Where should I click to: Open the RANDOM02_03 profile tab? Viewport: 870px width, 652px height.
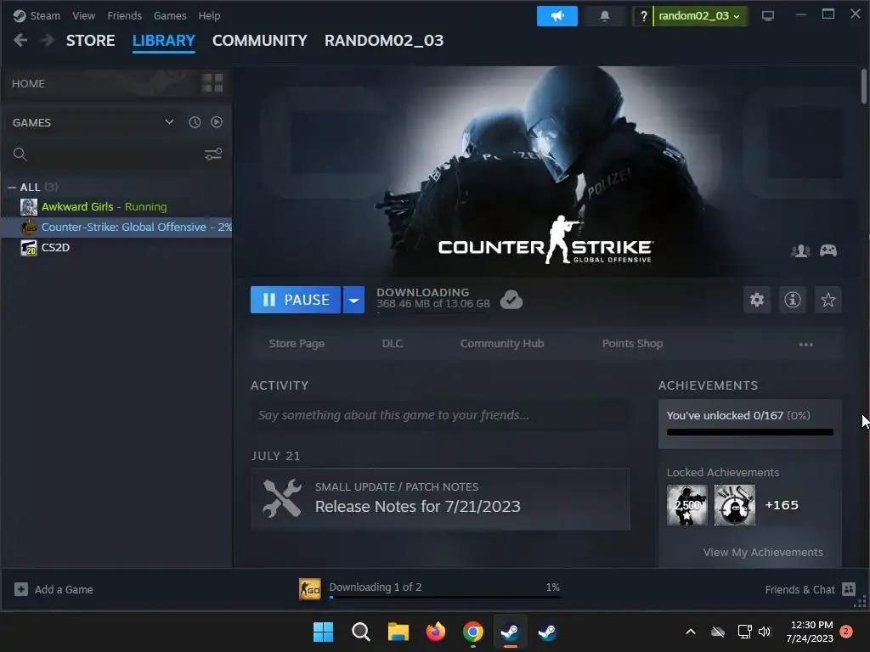(x=384, y=41)
